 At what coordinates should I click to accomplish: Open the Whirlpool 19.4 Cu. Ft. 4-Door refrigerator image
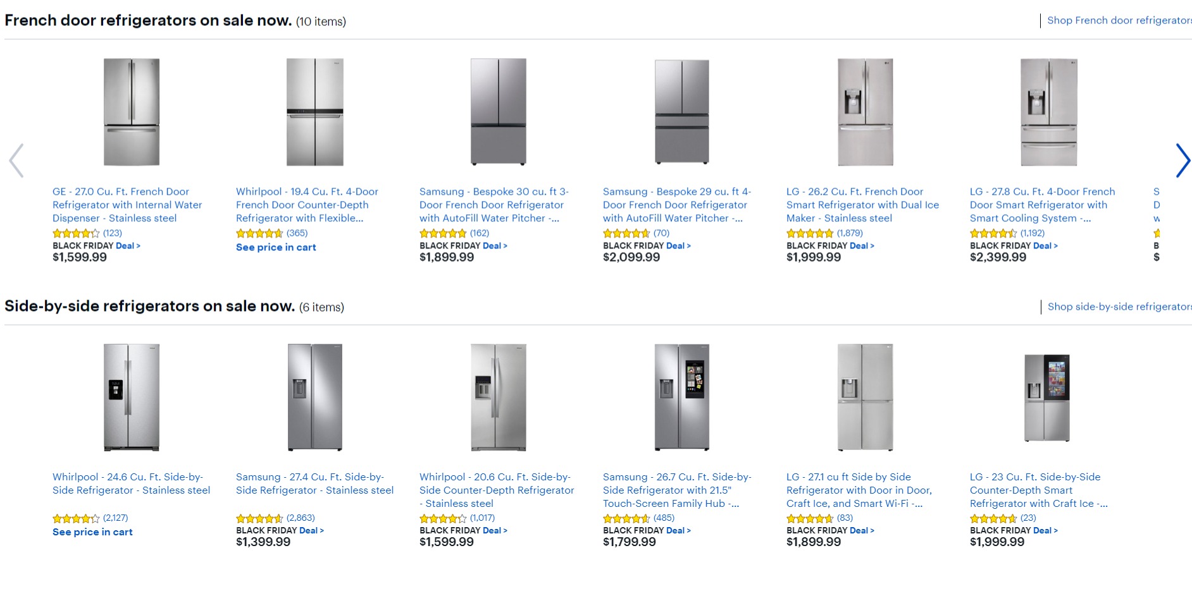pos(315,113)
